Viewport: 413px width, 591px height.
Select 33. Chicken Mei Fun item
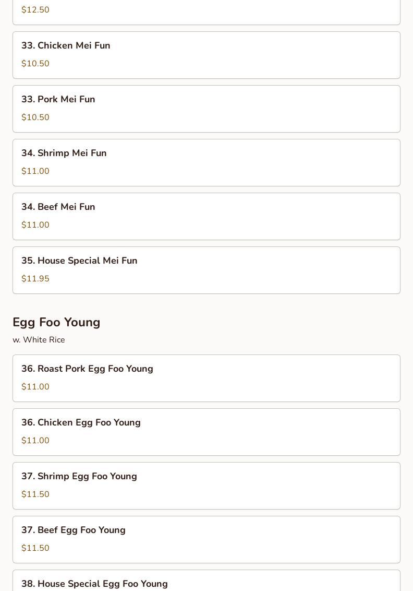point(66,46)
